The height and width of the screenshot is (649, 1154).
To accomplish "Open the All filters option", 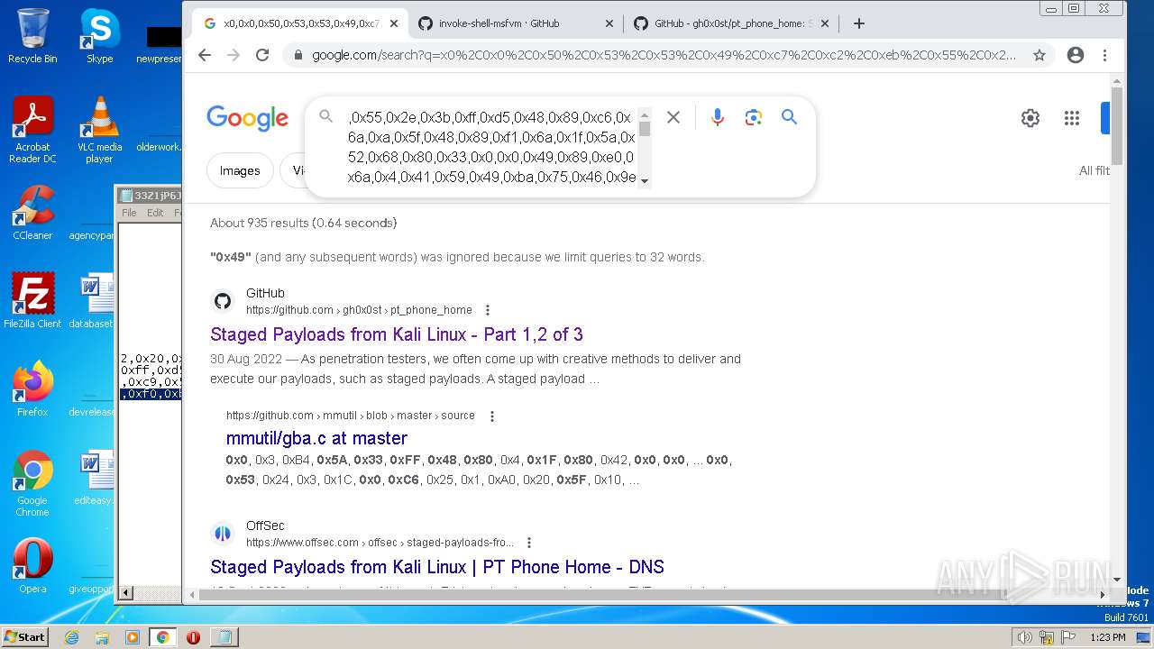I will click(x=1094, y=170).
